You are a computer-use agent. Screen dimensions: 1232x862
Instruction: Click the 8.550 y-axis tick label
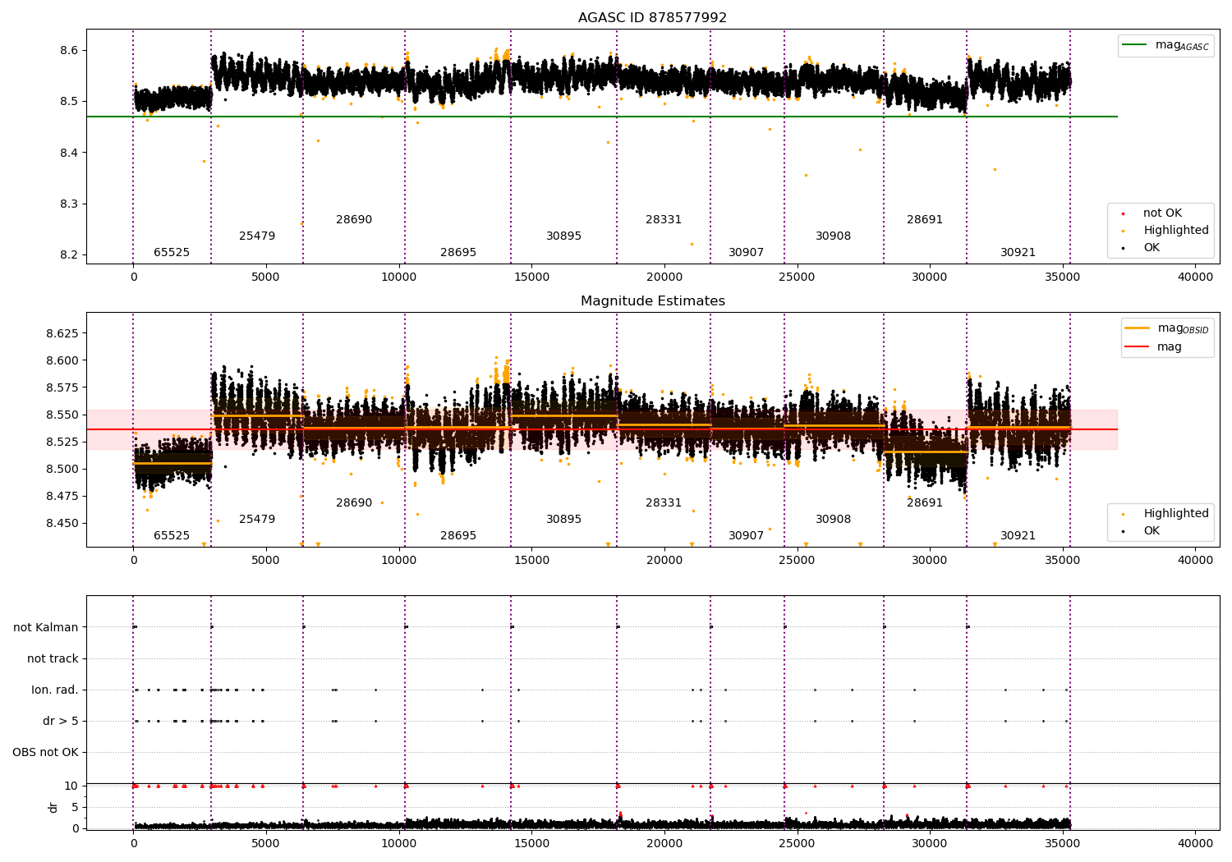(x=62, y=415)
